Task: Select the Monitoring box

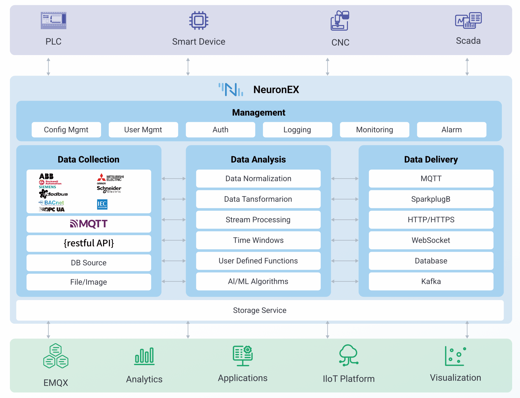Action: (x=374, y=130)
